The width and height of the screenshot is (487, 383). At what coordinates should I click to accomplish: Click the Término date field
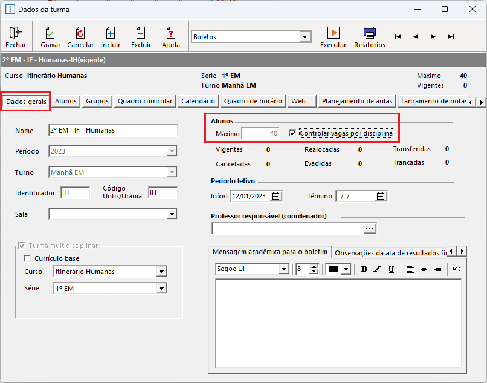[x=356, y=196]
